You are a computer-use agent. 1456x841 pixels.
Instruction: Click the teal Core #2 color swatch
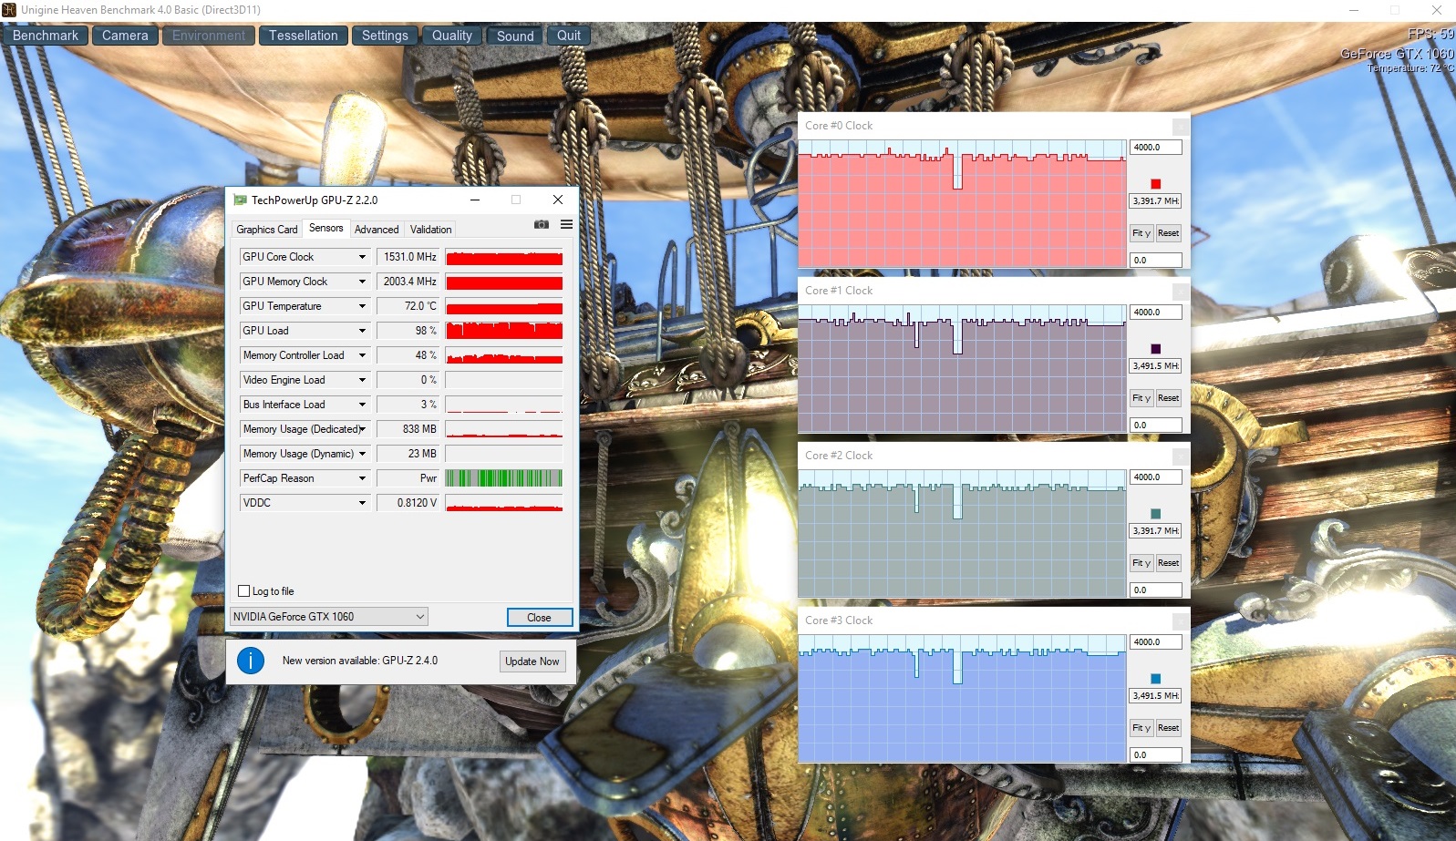click(x=1155, y=514)
